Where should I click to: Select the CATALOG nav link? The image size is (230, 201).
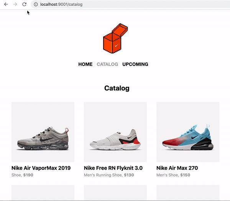pos(107,64)
